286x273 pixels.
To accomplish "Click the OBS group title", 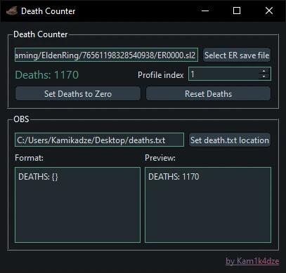I will click(21, 119).
